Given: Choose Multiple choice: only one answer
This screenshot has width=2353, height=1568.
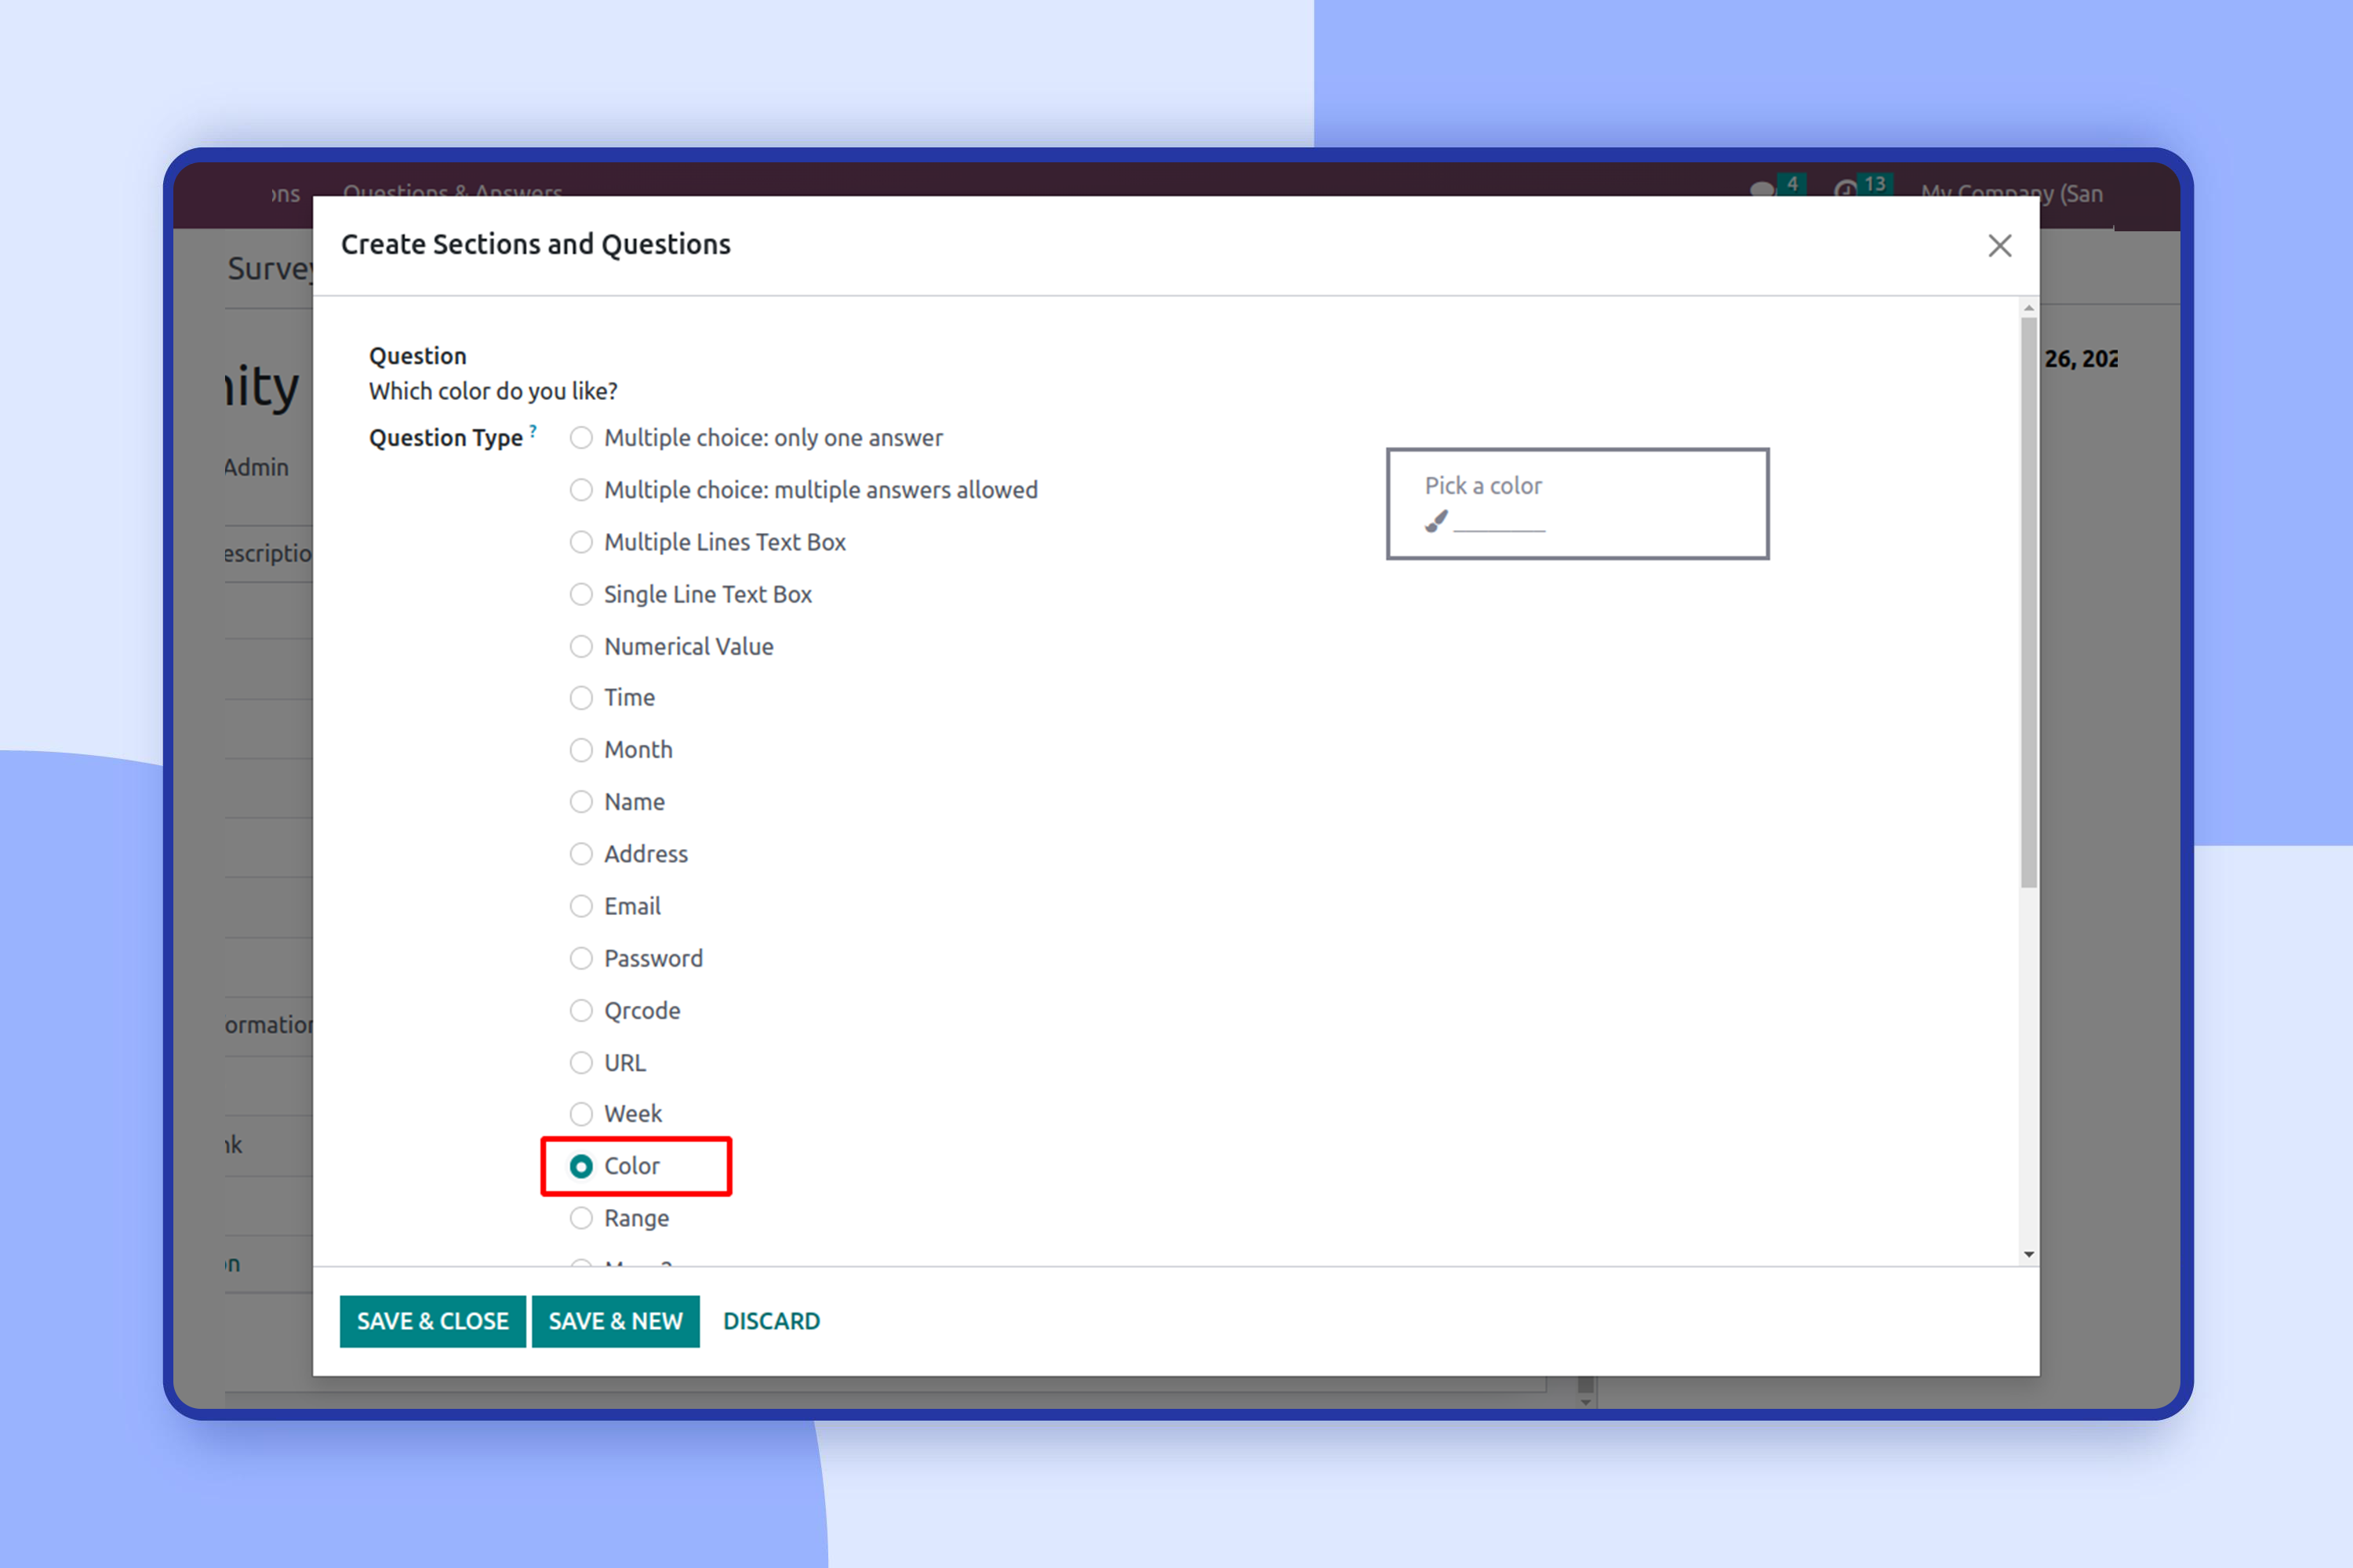Looking at the screenshot, I should tap(581, 438).
